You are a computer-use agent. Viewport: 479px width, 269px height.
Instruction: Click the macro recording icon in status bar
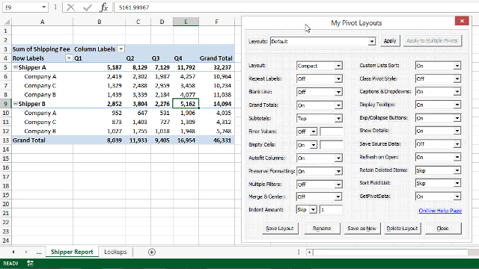click(30, 264)
